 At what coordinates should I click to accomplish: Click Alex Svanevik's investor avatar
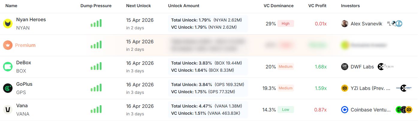click(345, 24)
